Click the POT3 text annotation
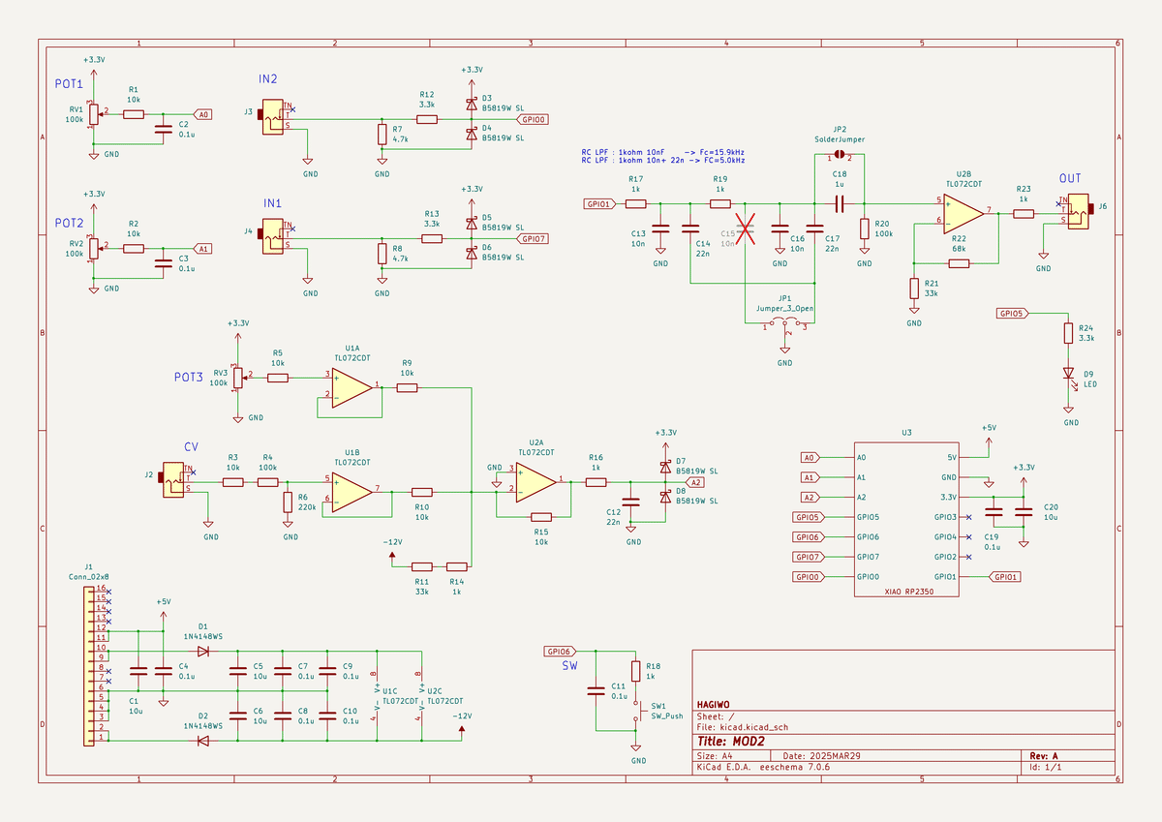The width and height of the screenshot is (1162, 822). [190, 378]
